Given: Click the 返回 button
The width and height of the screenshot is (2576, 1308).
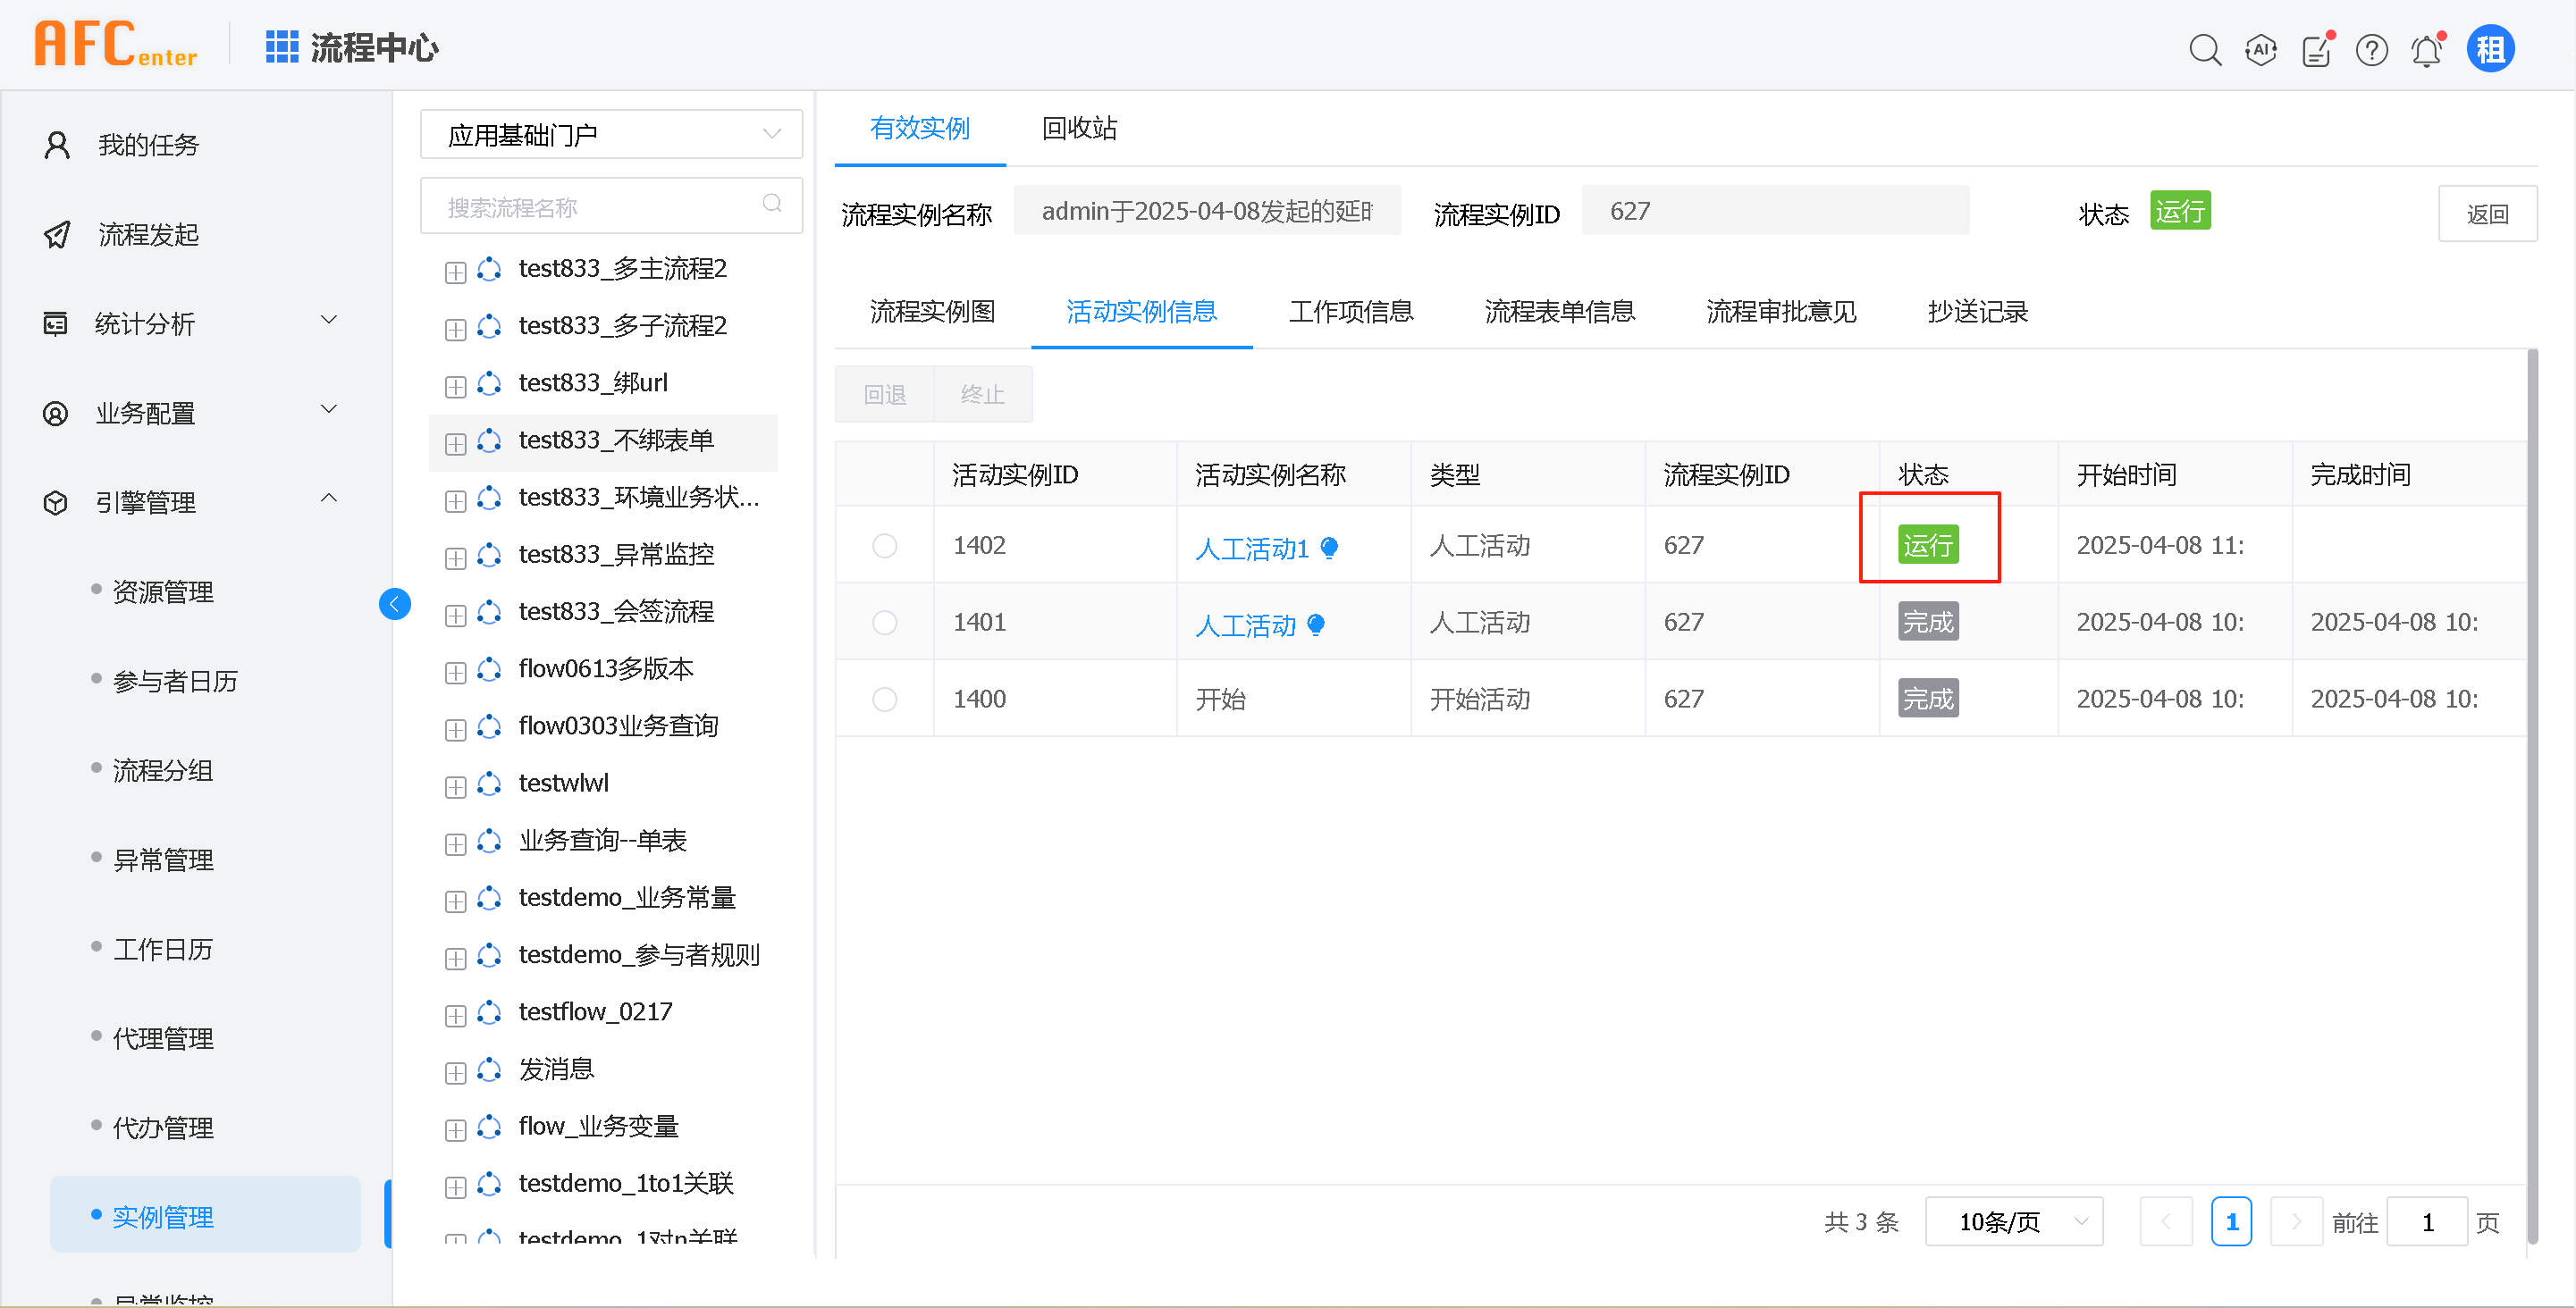Looking at the screenshot, I should [2486, 214].
